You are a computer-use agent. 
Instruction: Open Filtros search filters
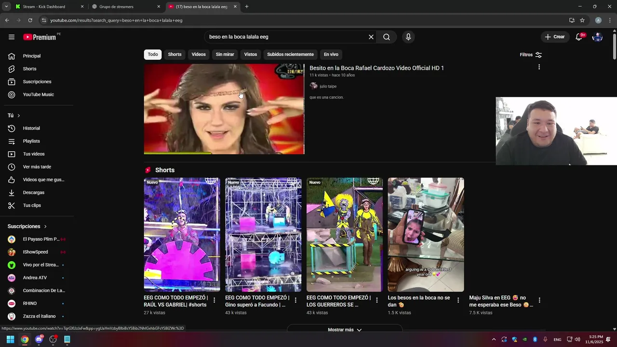coord(531,55)
